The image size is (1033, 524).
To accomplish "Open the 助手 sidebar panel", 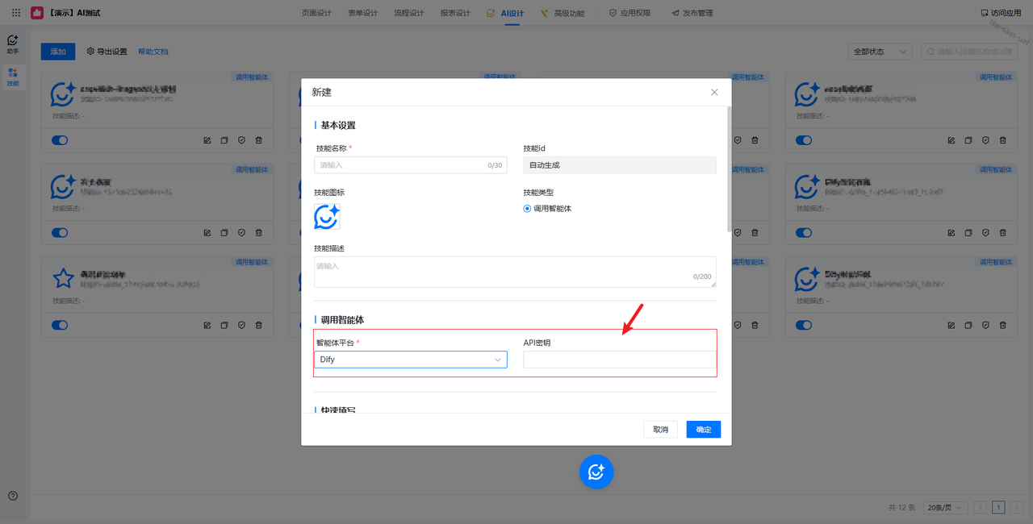I will 13,44.
